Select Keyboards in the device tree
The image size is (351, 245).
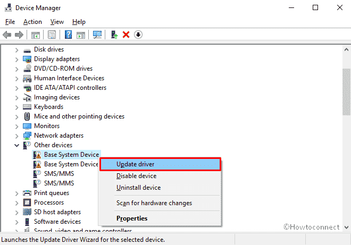48,107
